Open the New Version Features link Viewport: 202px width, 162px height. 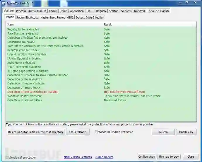click(x=78, y=157)
